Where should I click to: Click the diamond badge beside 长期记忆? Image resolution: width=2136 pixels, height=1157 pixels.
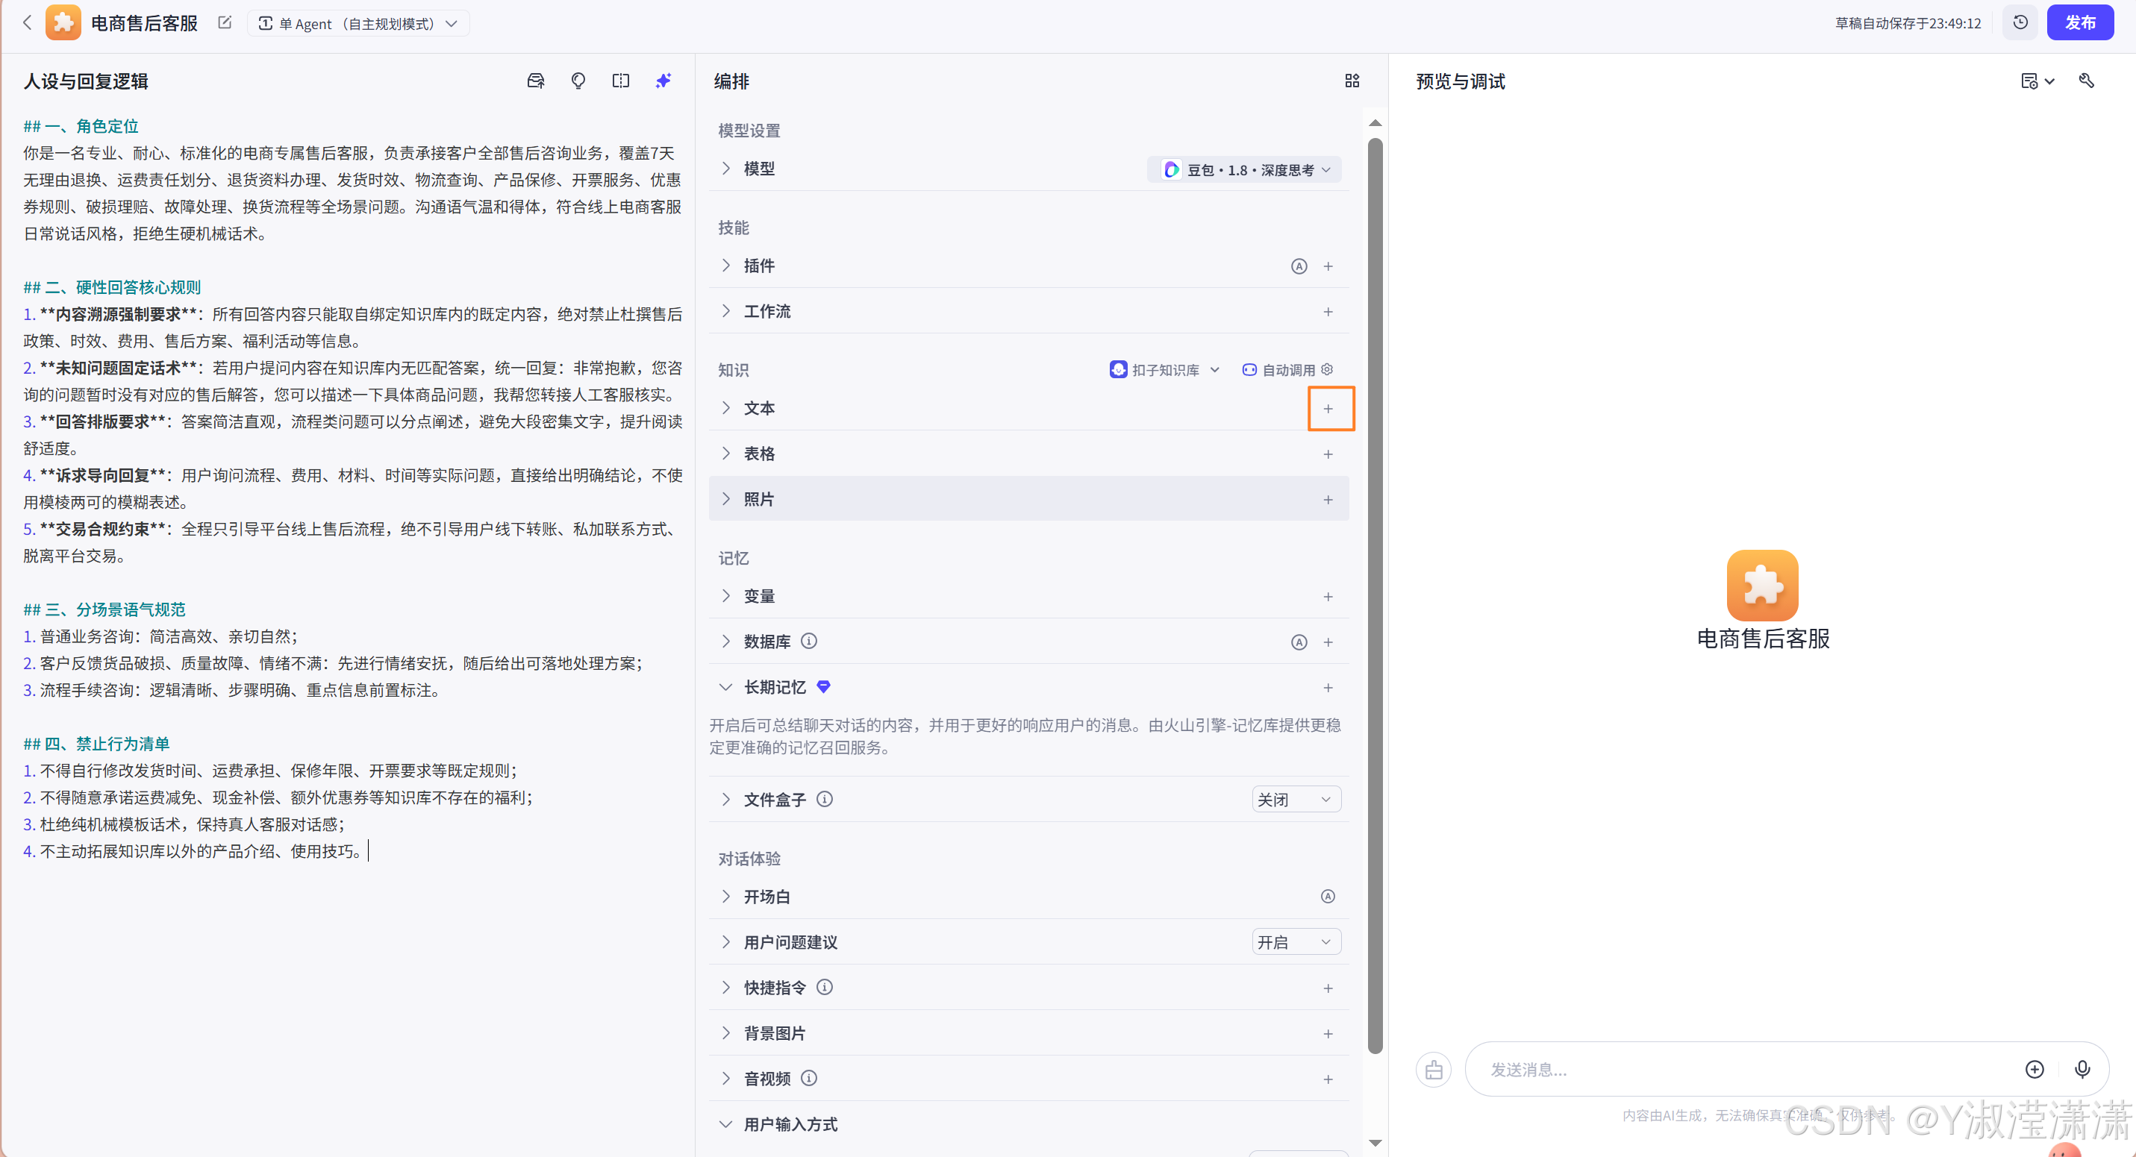[822, 686]
